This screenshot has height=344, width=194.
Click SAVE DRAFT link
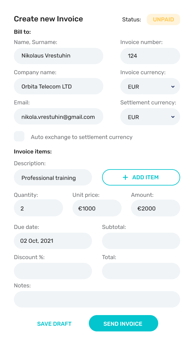pyautogui.click(x=54, y=324)
